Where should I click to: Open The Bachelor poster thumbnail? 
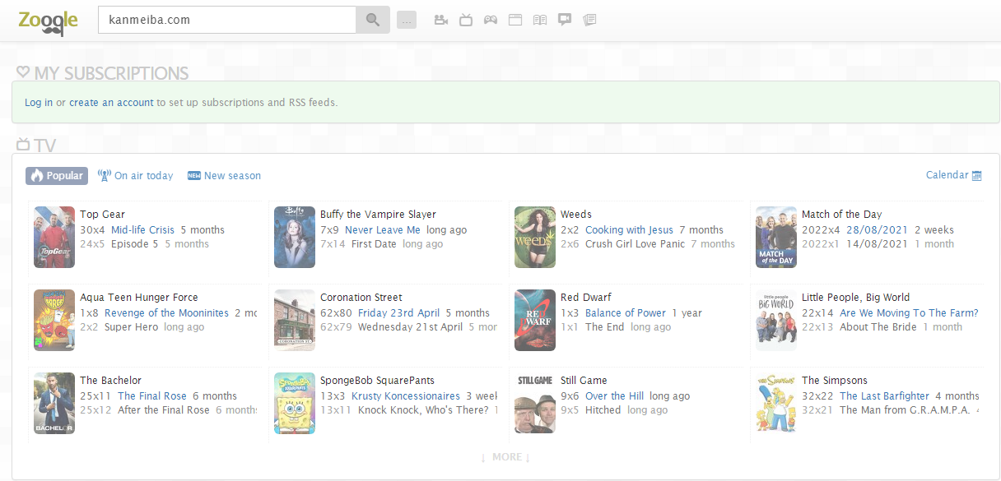click(54, 403)
